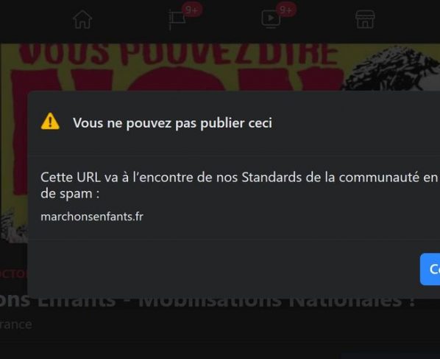Click the 9+ badge on the Pages flag

pos(191,10)
